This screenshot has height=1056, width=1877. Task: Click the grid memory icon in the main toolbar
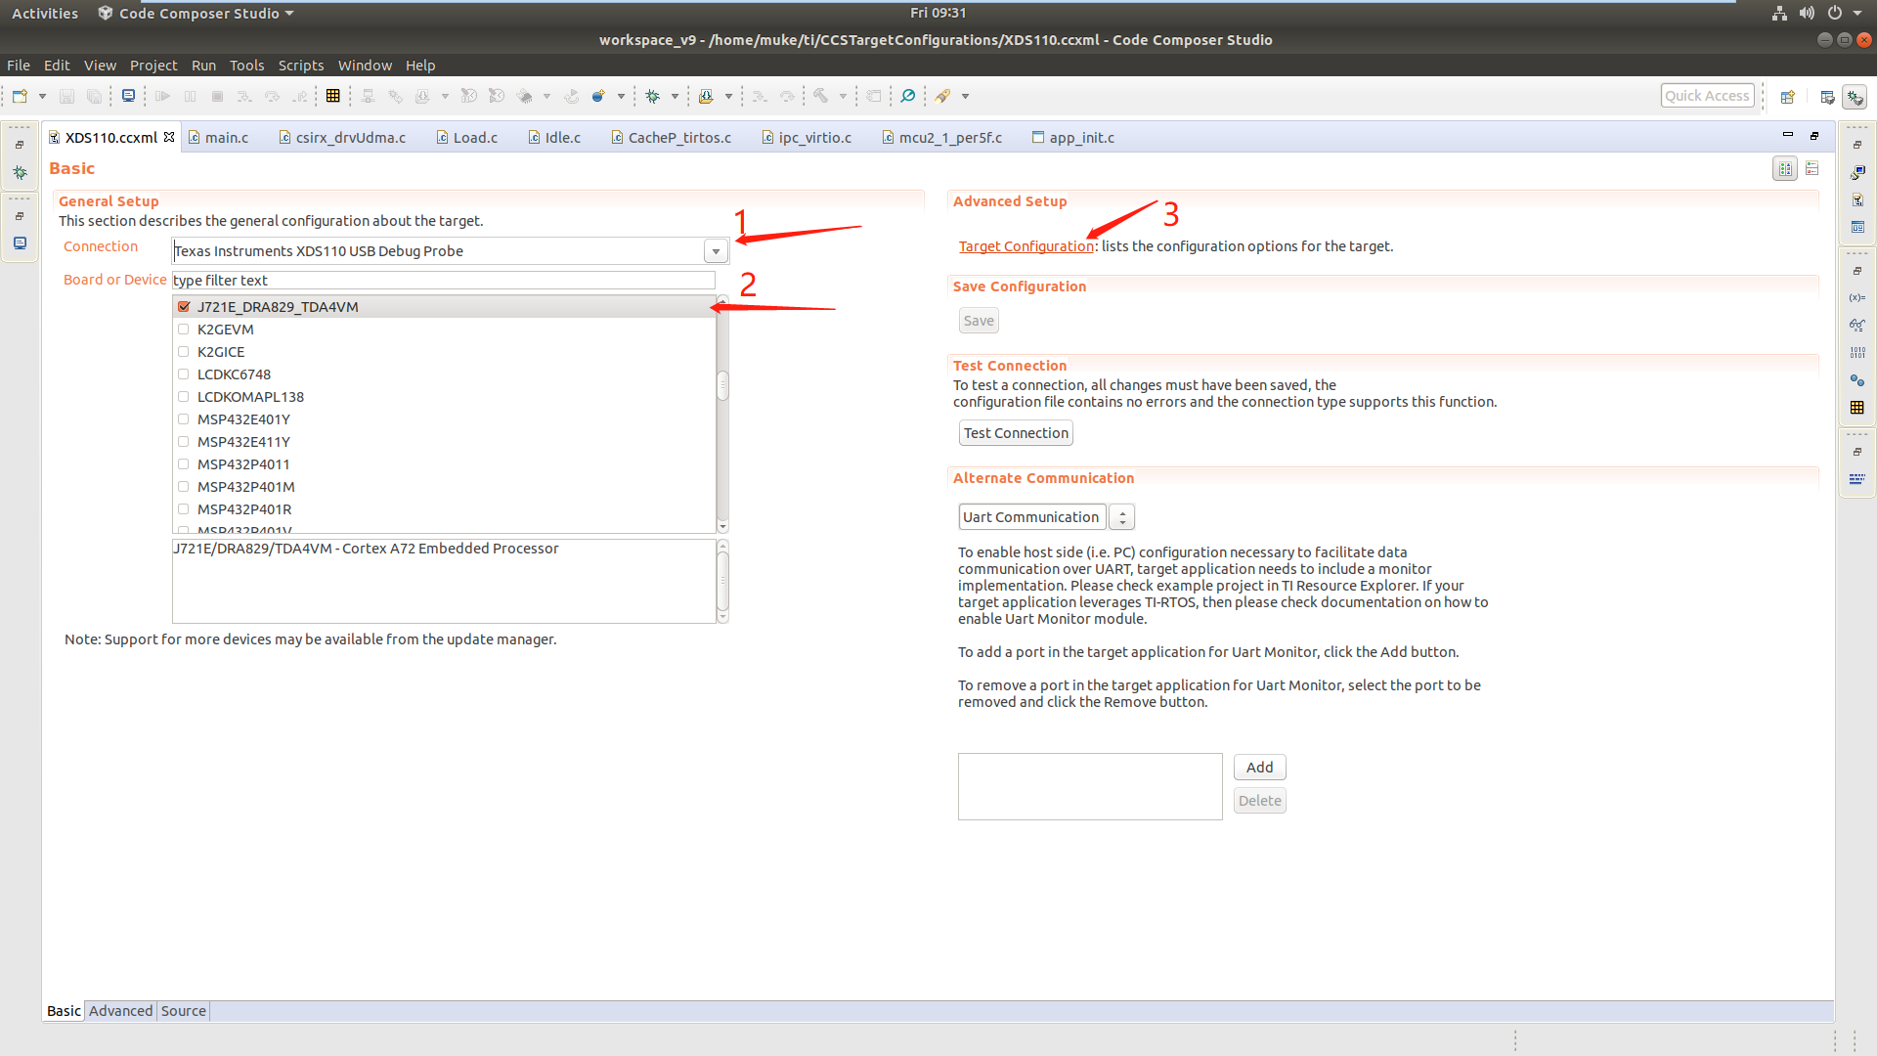pyautogui.click(x=333, y=96)
